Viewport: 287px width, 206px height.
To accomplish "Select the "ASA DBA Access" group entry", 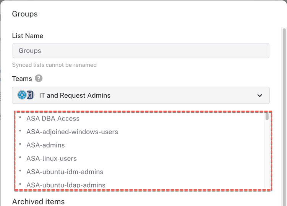I will click(x=53, y=119).
